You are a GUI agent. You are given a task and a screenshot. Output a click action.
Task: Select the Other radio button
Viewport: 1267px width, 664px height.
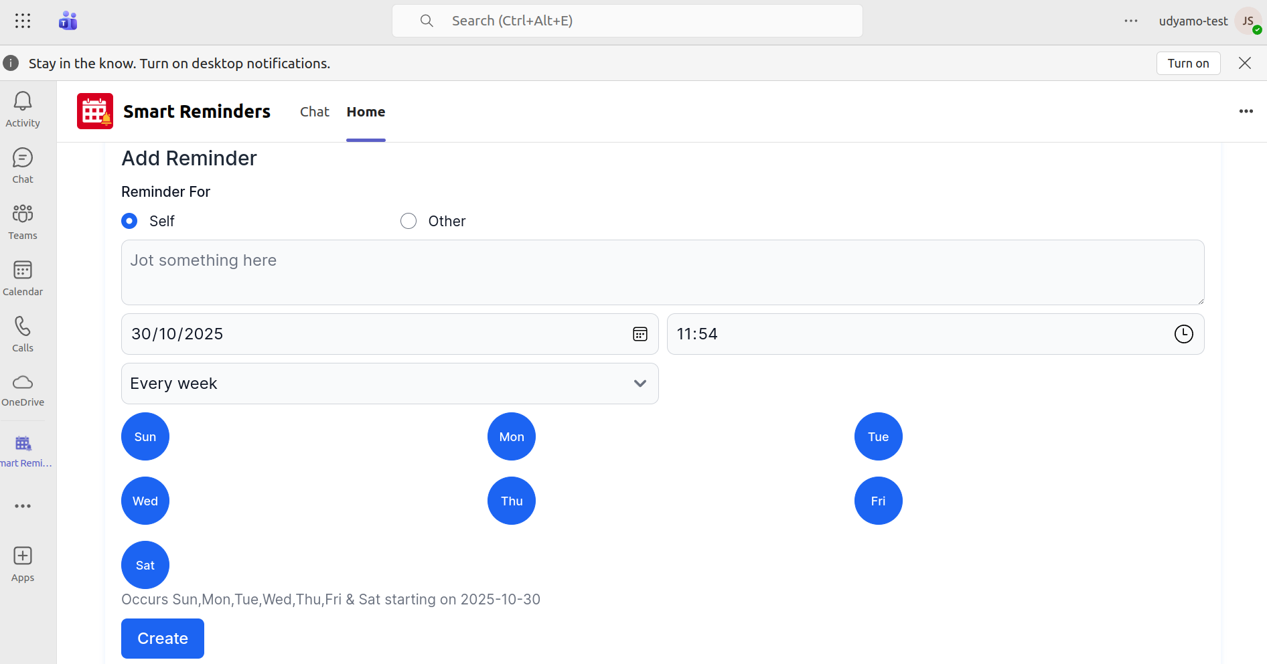click(x=408, y=221)
